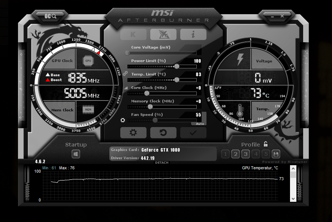
Task: Click Core Clock value +0
Action: click(x=198, y=88)
